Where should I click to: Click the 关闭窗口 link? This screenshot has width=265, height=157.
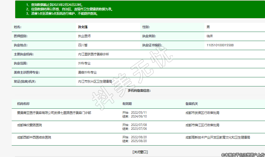pos(140,152)
